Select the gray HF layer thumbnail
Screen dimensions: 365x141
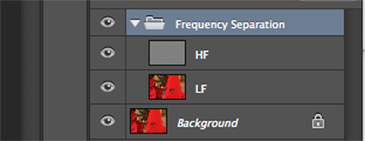[x=167, y=53]
